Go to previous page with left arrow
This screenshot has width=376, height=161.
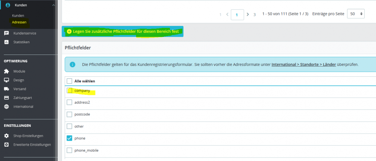click(x=227, y=14)
